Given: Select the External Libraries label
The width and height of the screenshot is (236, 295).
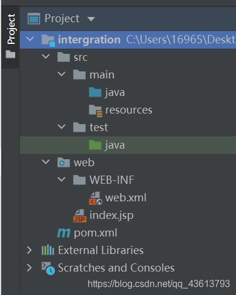Looking at the screenshot, I should pos(101,250).
